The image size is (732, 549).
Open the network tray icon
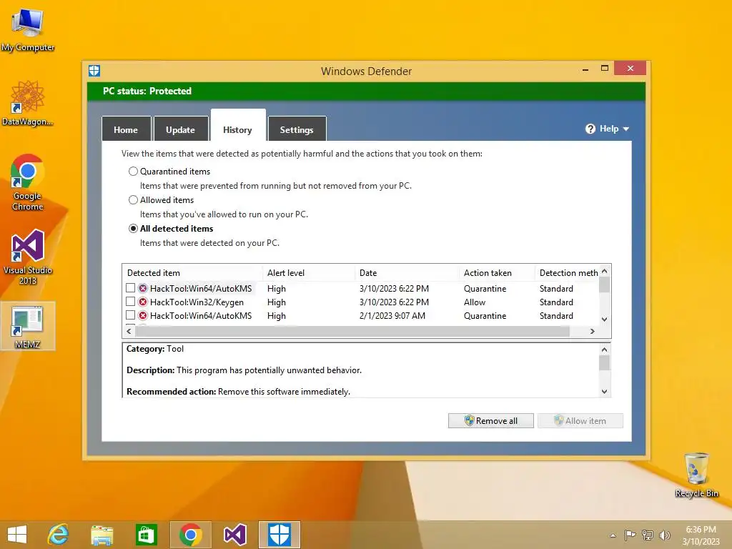[648, 535]
